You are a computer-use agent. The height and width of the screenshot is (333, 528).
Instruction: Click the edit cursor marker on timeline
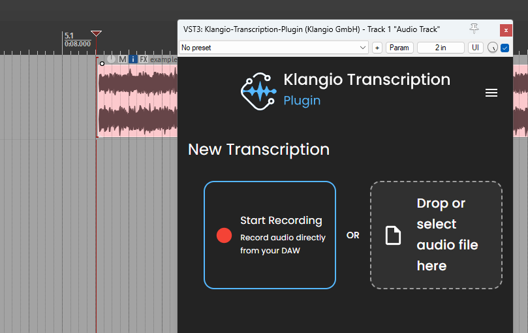tap(97, 33)
